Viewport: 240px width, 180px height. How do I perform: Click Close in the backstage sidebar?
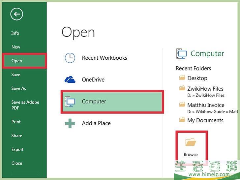click(x=17, y=163)
